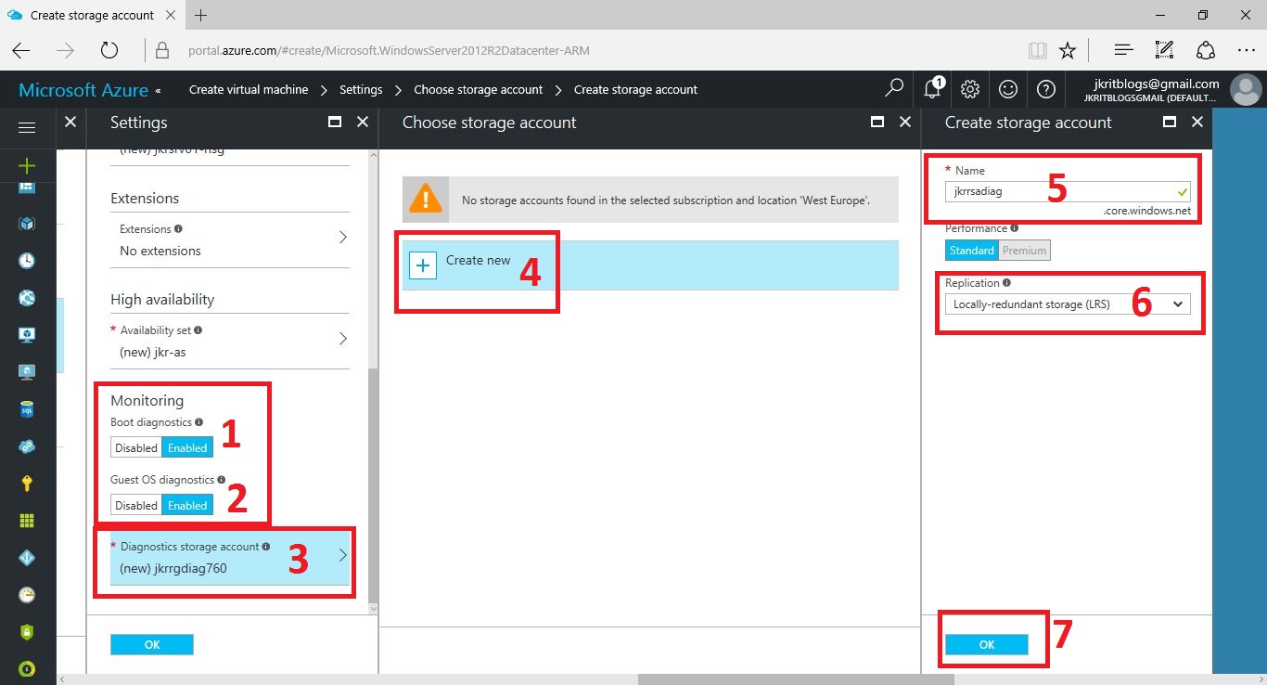
Task: Go to Choose storage account breadcrumb
Action: [x=479, y=90]
